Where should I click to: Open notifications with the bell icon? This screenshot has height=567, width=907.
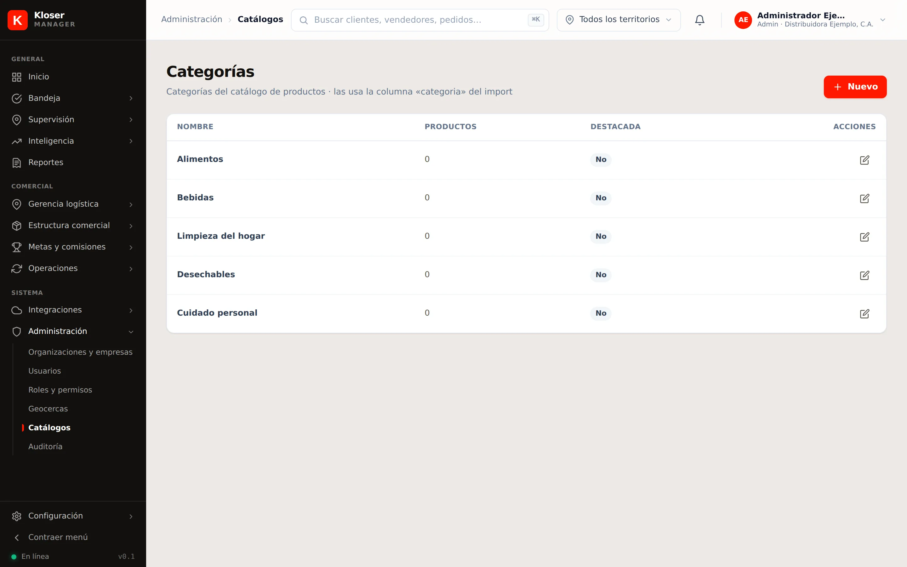tap(699, 20)
